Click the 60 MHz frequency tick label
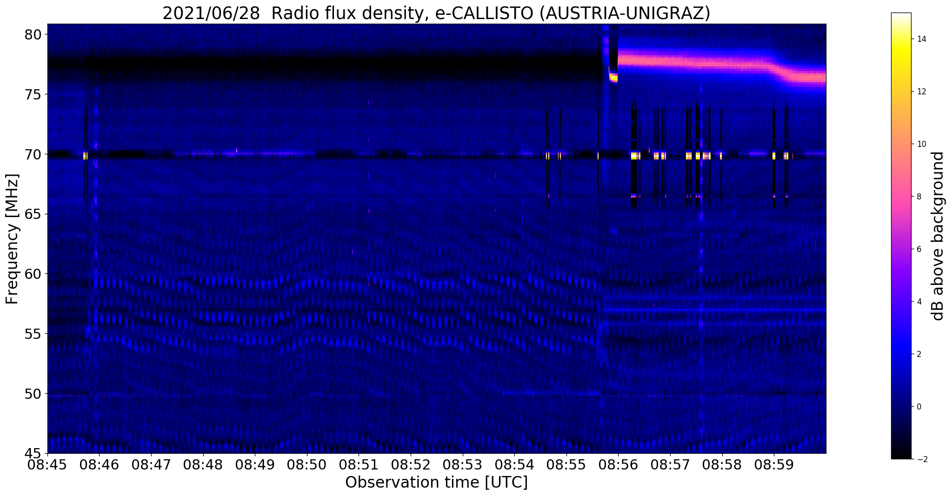This screenshot has height=496, width=952. 34,274
